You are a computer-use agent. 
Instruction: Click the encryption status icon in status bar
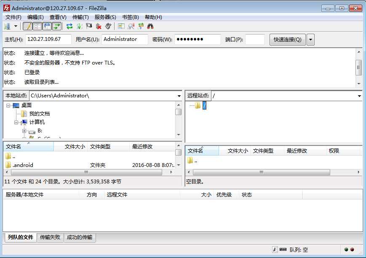pyautogui.click(x=275, y=250)
